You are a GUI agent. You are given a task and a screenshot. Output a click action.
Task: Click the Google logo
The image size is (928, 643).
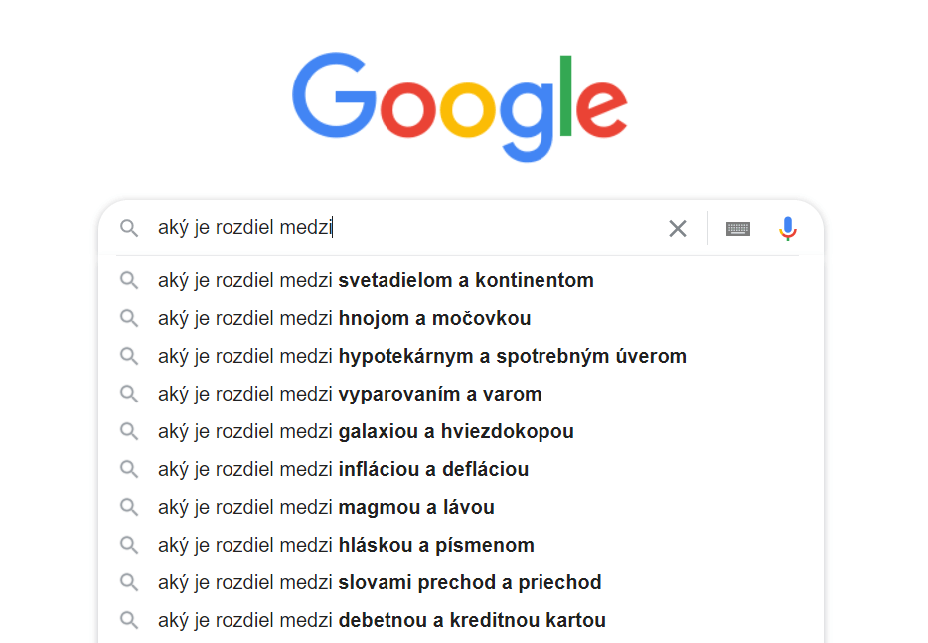pyautogui.click(x=460, y=107)
